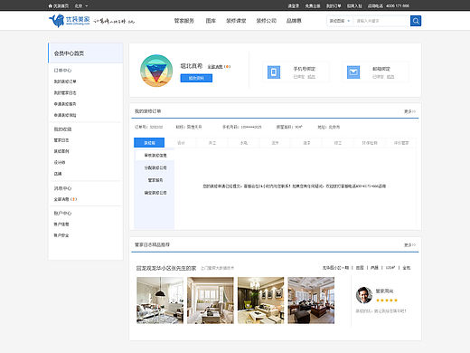Open 账户信息 in sidebar account center
This screenshot has height=353, width=470.
tap(61, 224)
